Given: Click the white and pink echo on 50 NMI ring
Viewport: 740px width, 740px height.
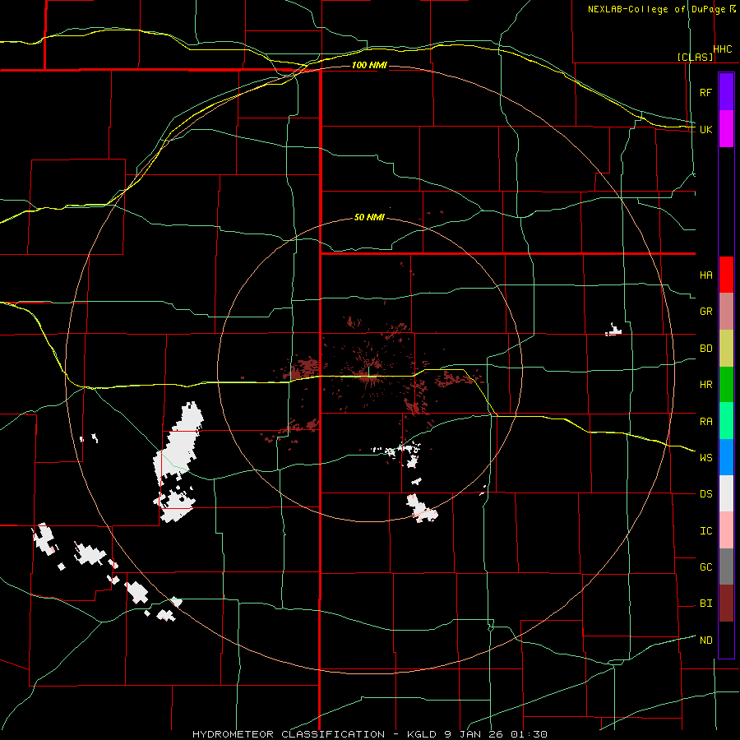Looking at the screenshot, I should click(x=421, y=509).
